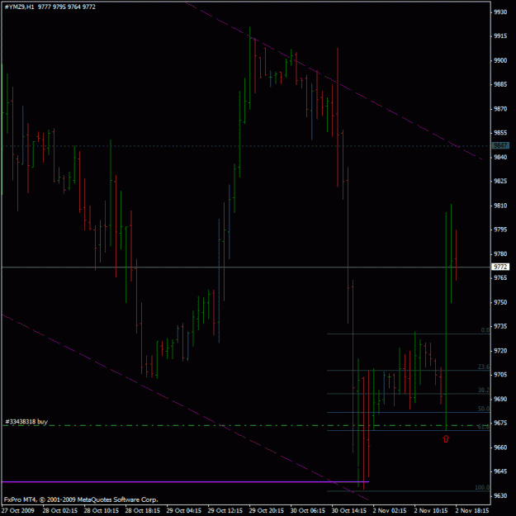Click the '29 Oct 12:15' time label

[225, 510]
